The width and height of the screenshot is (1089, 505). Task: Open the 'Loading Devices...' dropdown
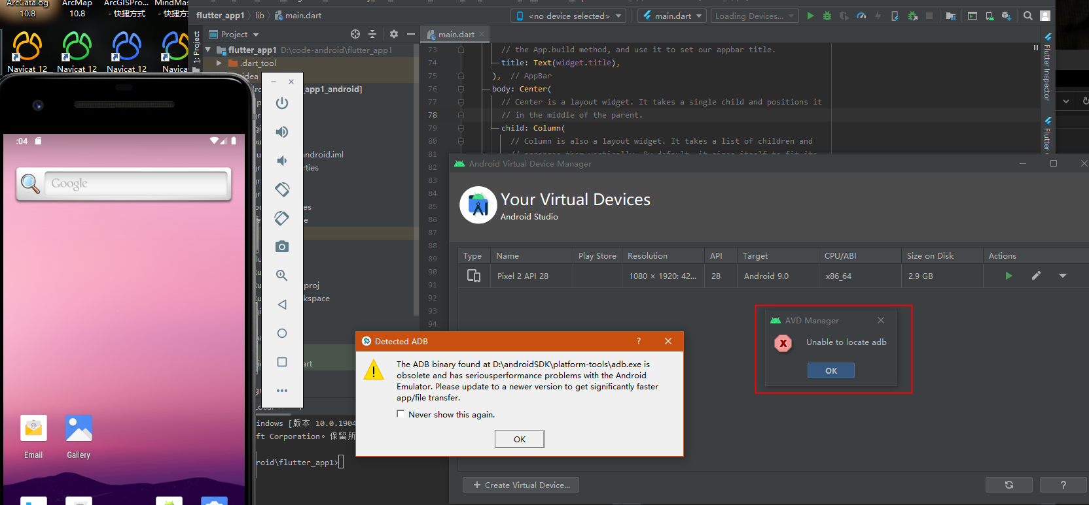tap(755, 16)
